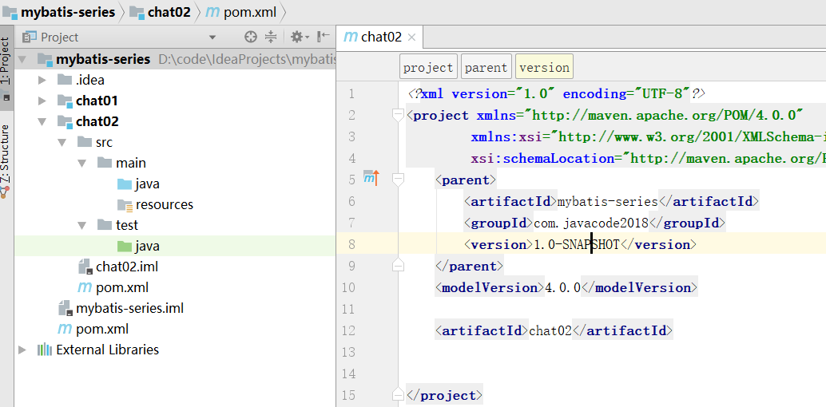
Task: Close the chat02 editor tab
Action: point(412,37)
